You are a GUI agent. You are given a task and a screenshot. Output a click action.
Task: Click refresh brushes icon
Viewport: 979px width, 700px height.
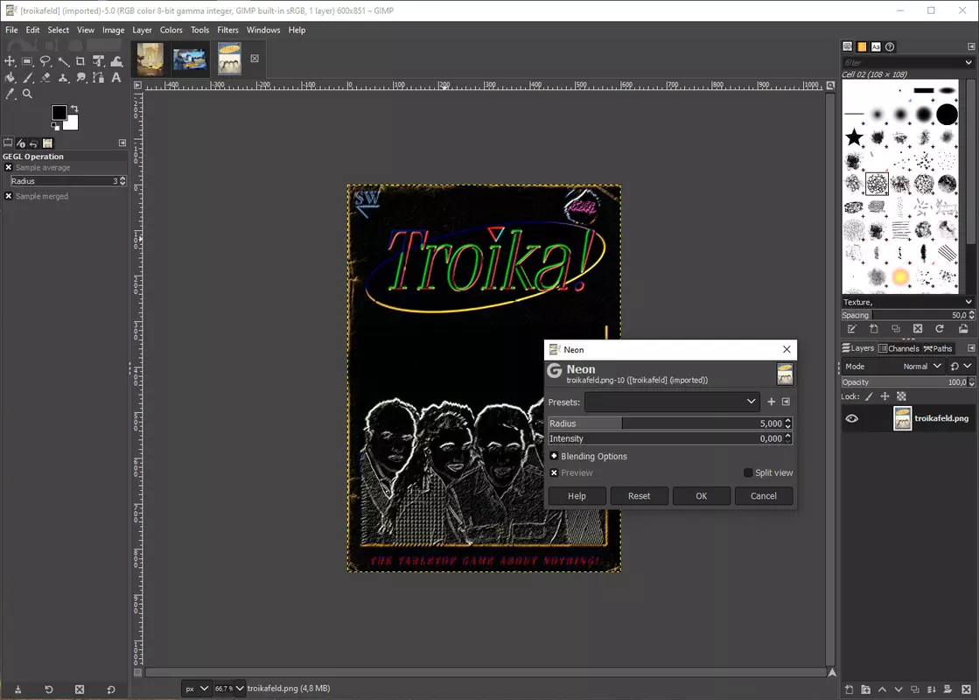pos(940,329)
